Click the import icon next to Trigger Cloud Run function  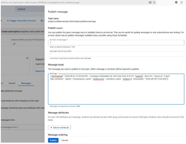tap(42, 20)
